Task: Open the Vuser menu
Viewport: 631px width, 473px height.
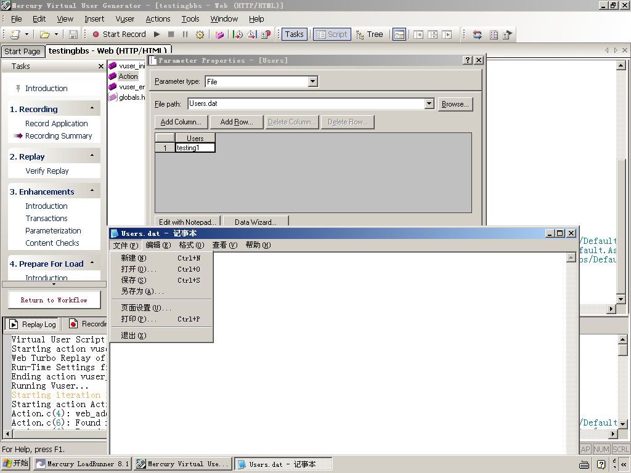Action: [124, 19]
